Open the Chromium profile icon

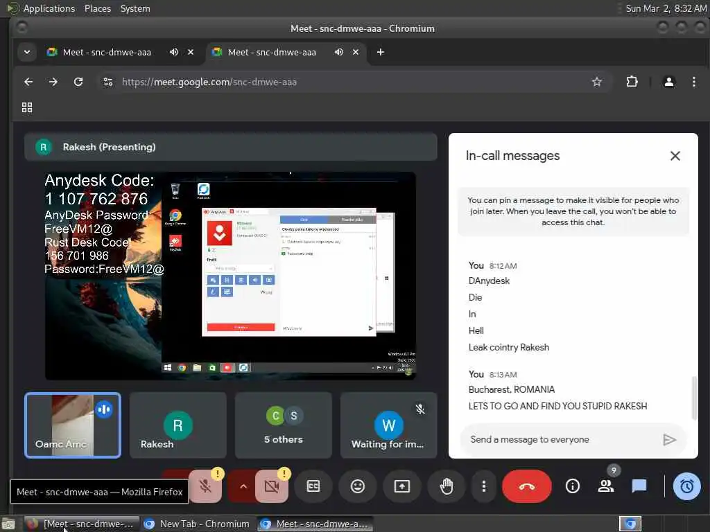[669, 82]
